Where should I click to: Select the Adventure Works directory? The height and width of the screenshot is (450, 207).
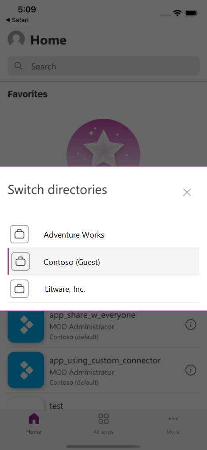[x=103, y=234]
